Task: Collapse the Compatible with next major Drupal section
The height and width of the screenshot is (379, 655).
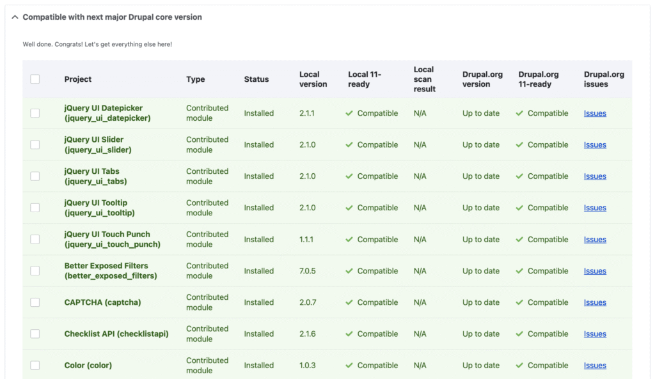Action: 15,18
